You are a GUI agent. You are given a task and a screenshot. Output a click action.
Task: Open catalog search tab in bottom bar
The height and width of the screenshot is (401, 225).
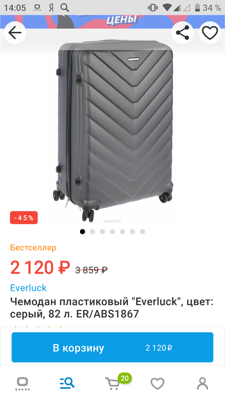coord(67,383)
